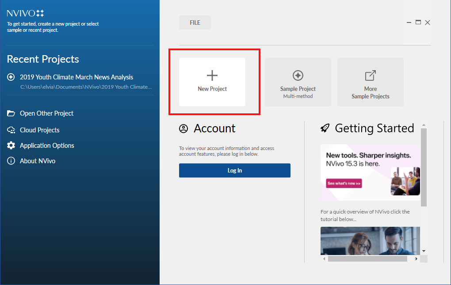Click the Getting Started scroll up arrow

click(424, 125)
